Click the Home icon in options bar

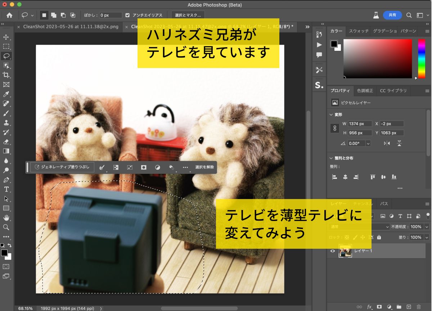9,15
